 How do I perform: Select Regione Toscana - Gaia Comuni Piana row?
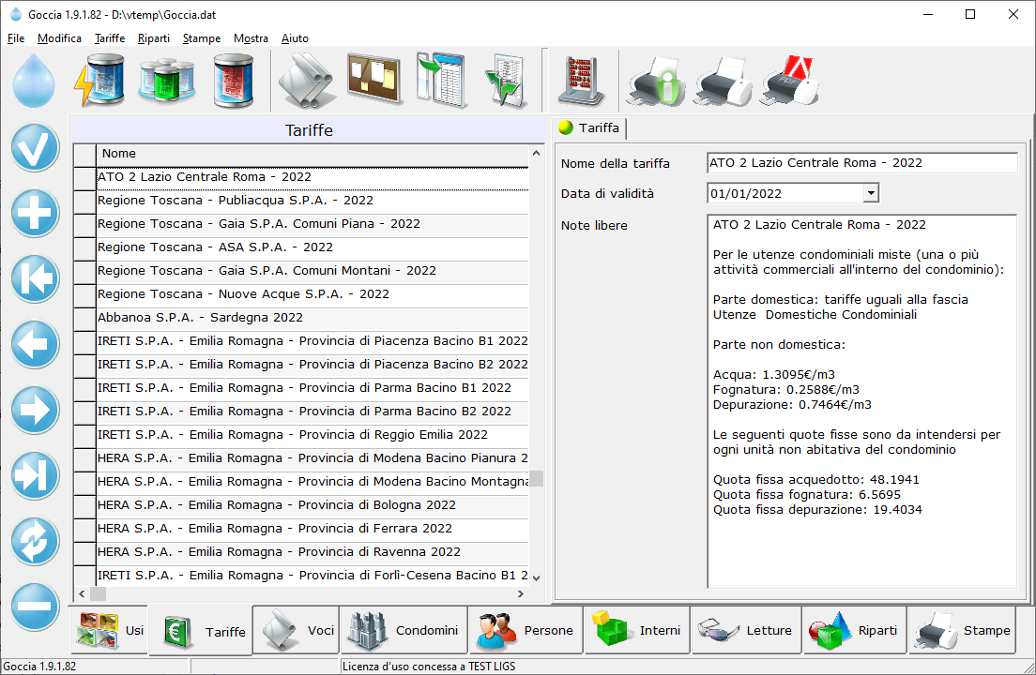pyautogui.click(x=312, y=224)
